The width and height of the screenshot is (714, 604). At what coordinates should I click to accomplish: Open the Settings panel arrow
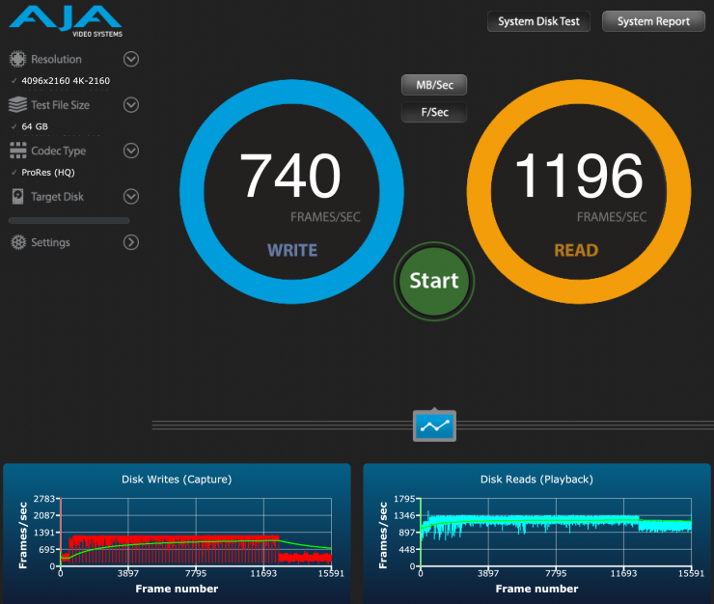[x=131, y=242]
